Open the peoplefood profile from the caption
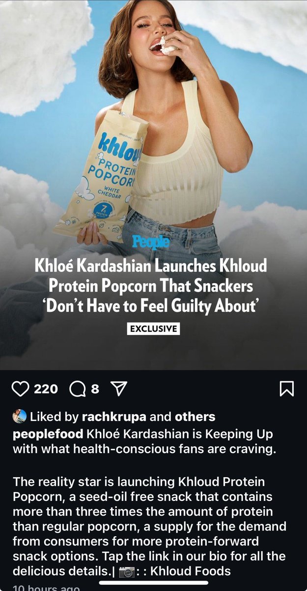 (48, 435)
